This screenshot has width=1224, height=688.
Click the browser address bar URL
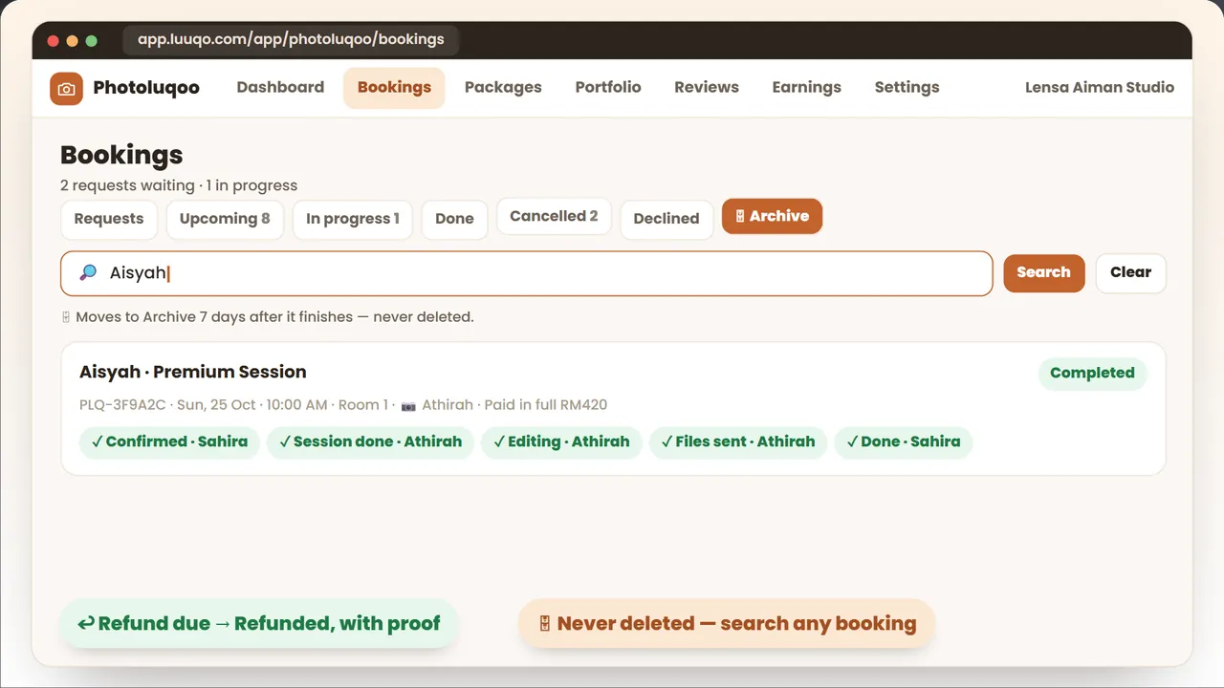(x=291, y=40)
